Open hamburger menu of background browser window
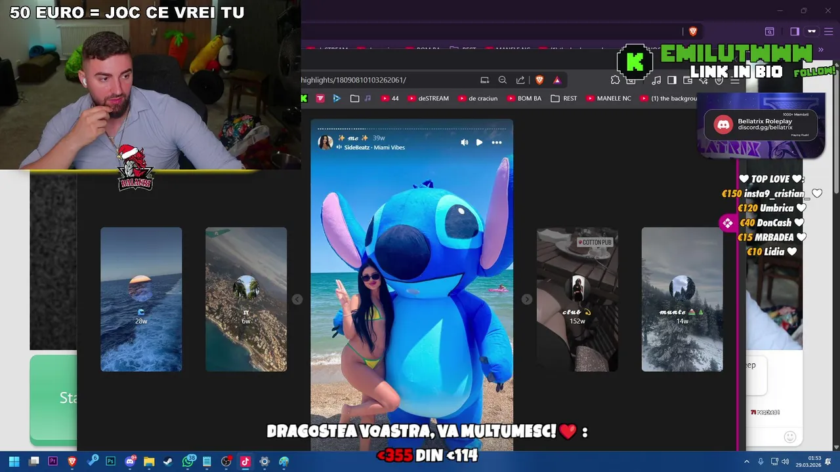This screenshot has width=840, height=472. coord(829,31)
